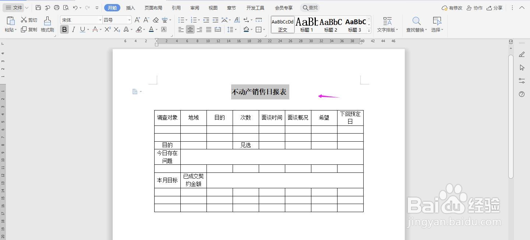Toggle bold formatting off

(x=64, y=29)
